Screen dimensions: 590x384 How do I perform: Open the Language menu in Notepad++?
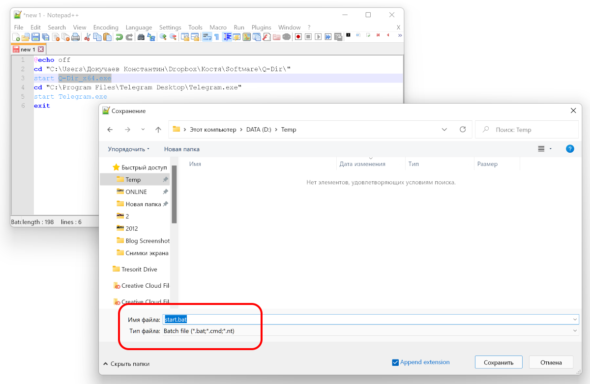click(x=139, y=27)
